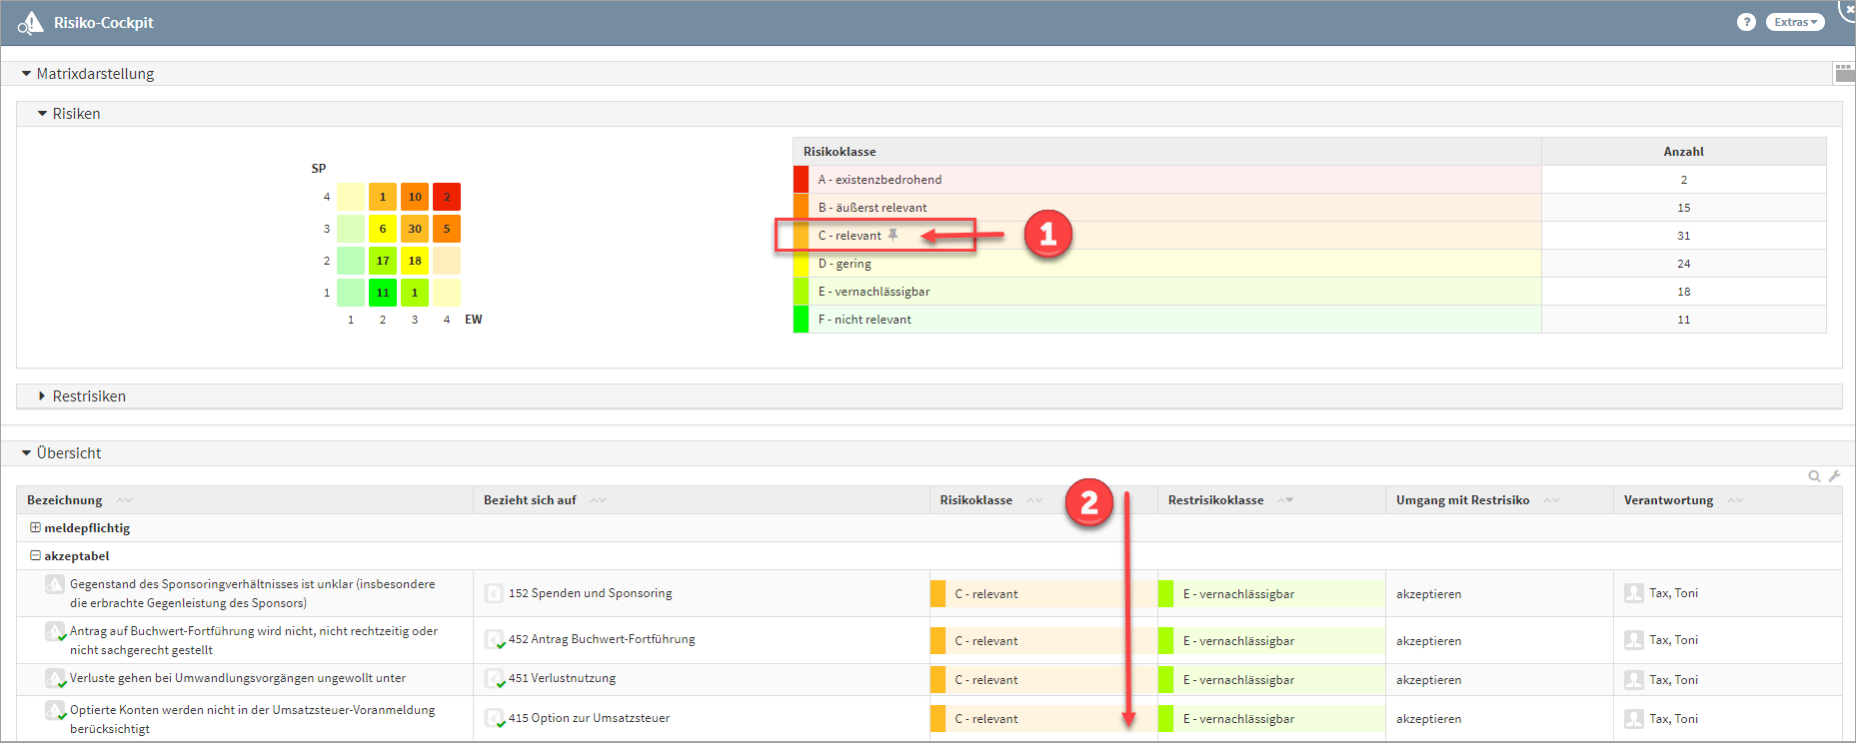Open the Extras dropdown menu
1856x743 pixels.
[x=1795, y=22]
